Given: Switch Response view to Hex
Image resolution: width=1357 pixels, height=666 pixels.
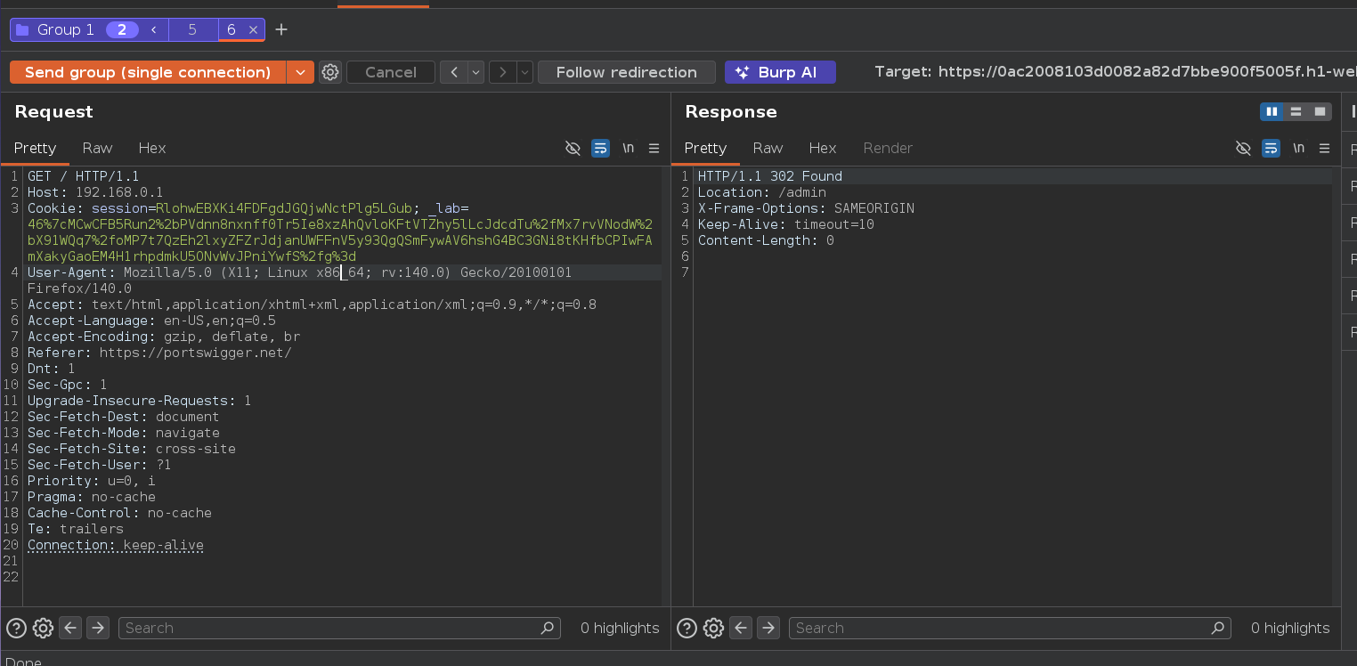Looking at the screenshot, I should point(823,148).
